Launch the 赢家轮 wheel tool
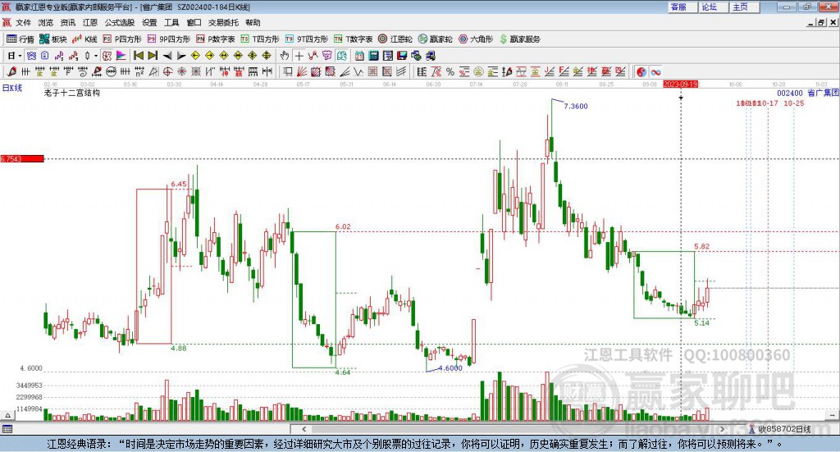The height and width of the screenshot is (452, 840). tap(436, 39)
